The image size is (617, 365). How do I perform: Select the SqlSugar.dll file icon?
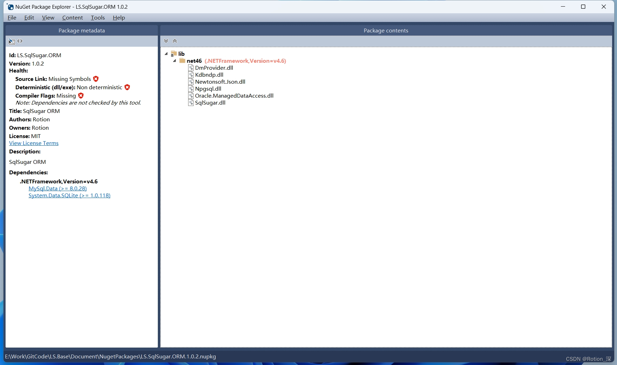click(x=191, y=102)
